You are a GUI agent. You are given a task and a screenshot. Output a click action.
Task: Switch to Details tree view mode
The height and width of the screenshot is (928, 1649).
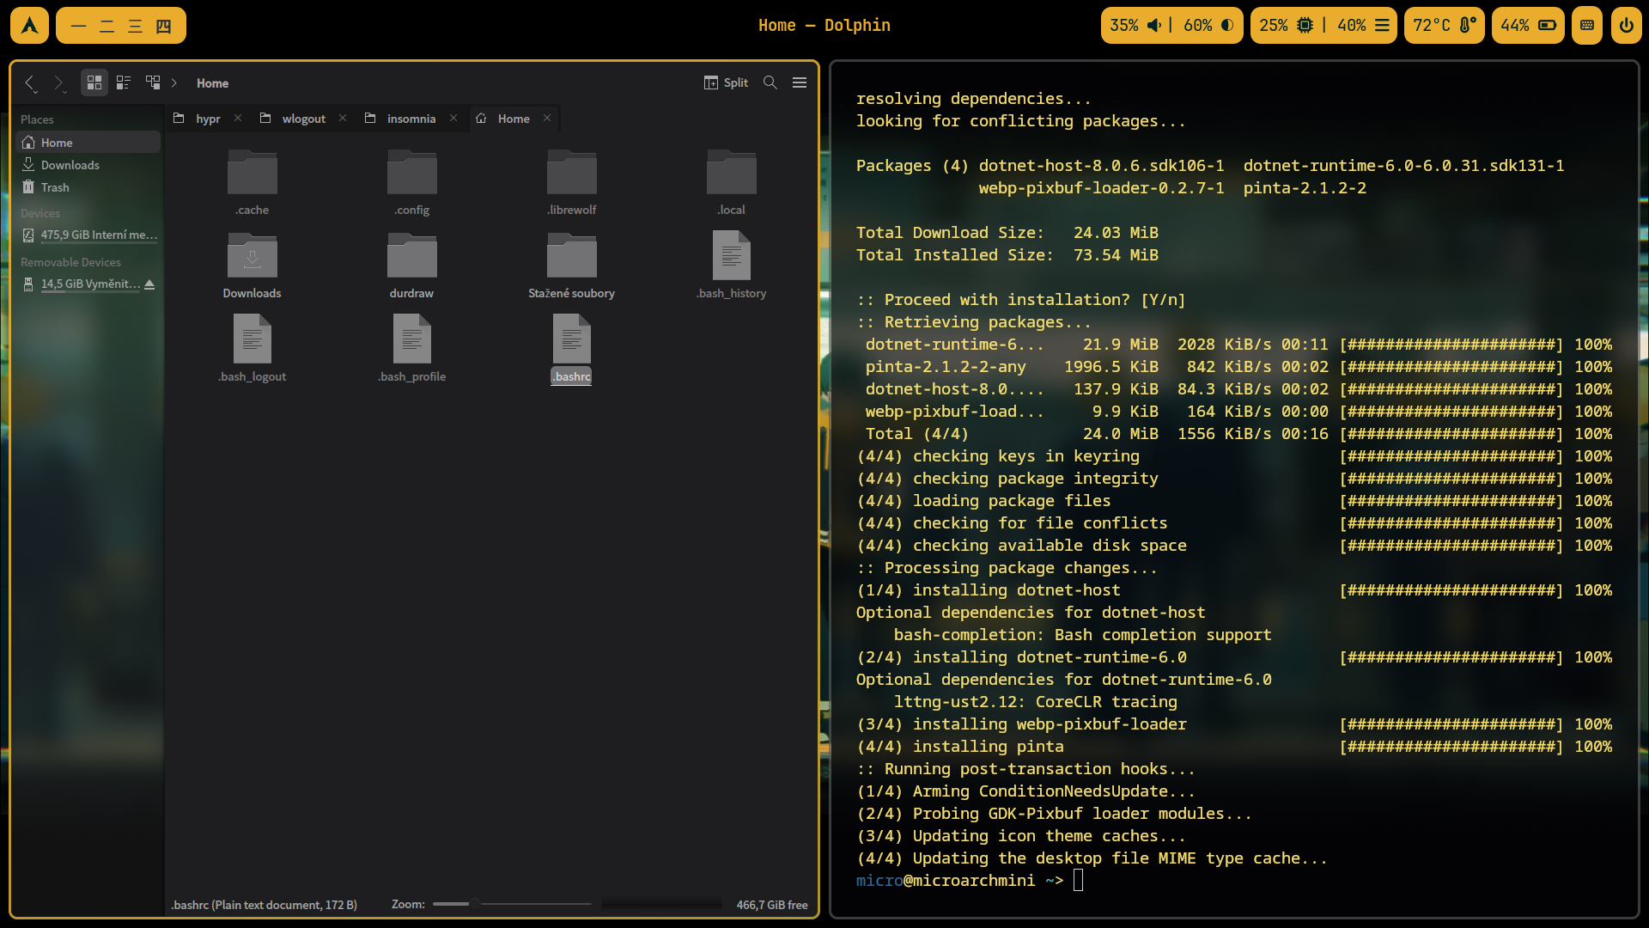click(x=153, y=82)
